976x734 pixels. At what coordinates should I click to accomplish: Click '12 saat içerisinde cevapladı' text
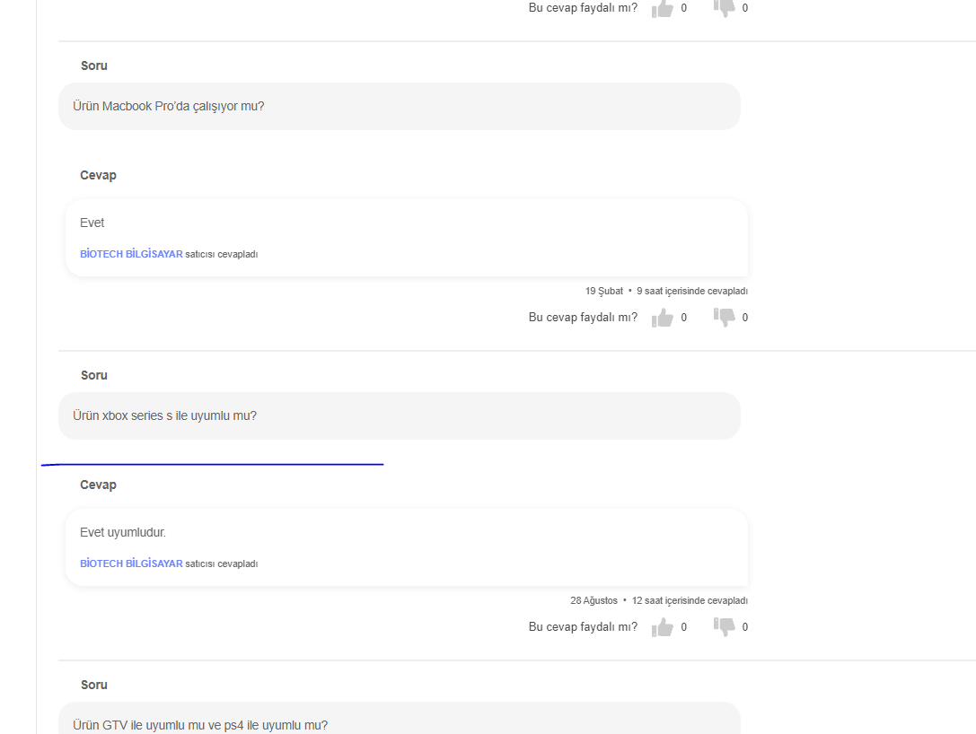pyautogui.click(x=690, y=600)
